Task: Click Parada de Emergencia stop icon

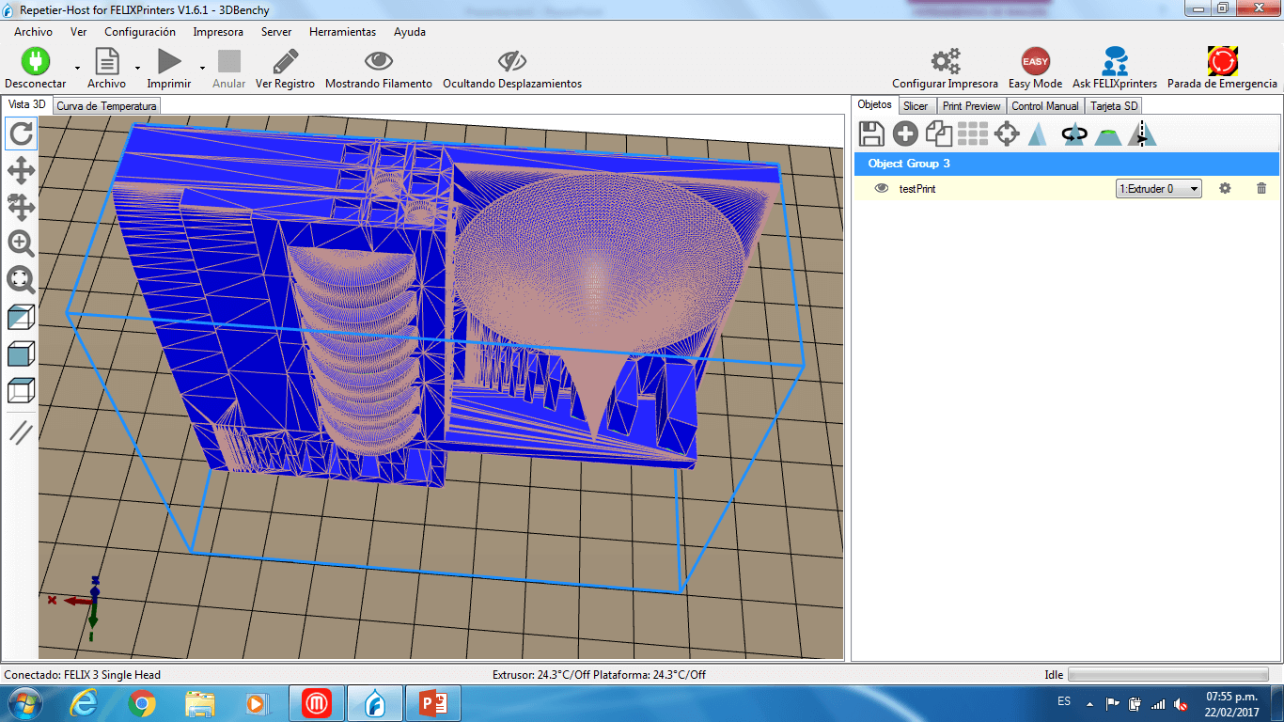Action: tap(1222, 62)
